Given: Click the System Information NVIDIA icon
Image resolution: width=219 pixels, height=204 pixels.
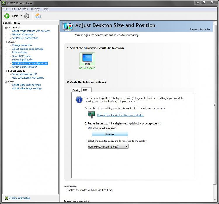Looking at the screenshot, I should coord(6,198).
